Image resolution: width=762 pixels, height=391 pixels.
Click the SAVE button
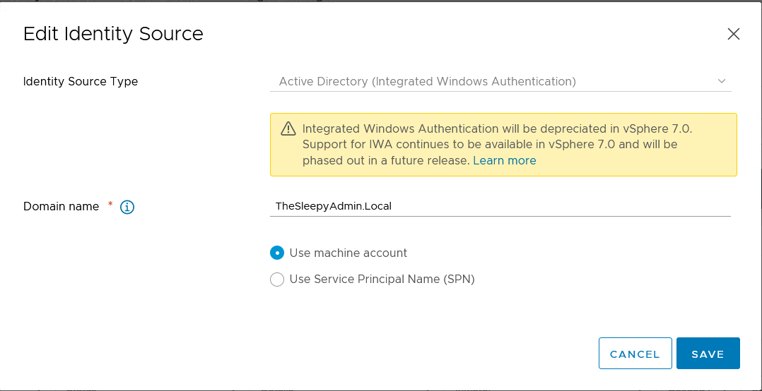point(708,354)
